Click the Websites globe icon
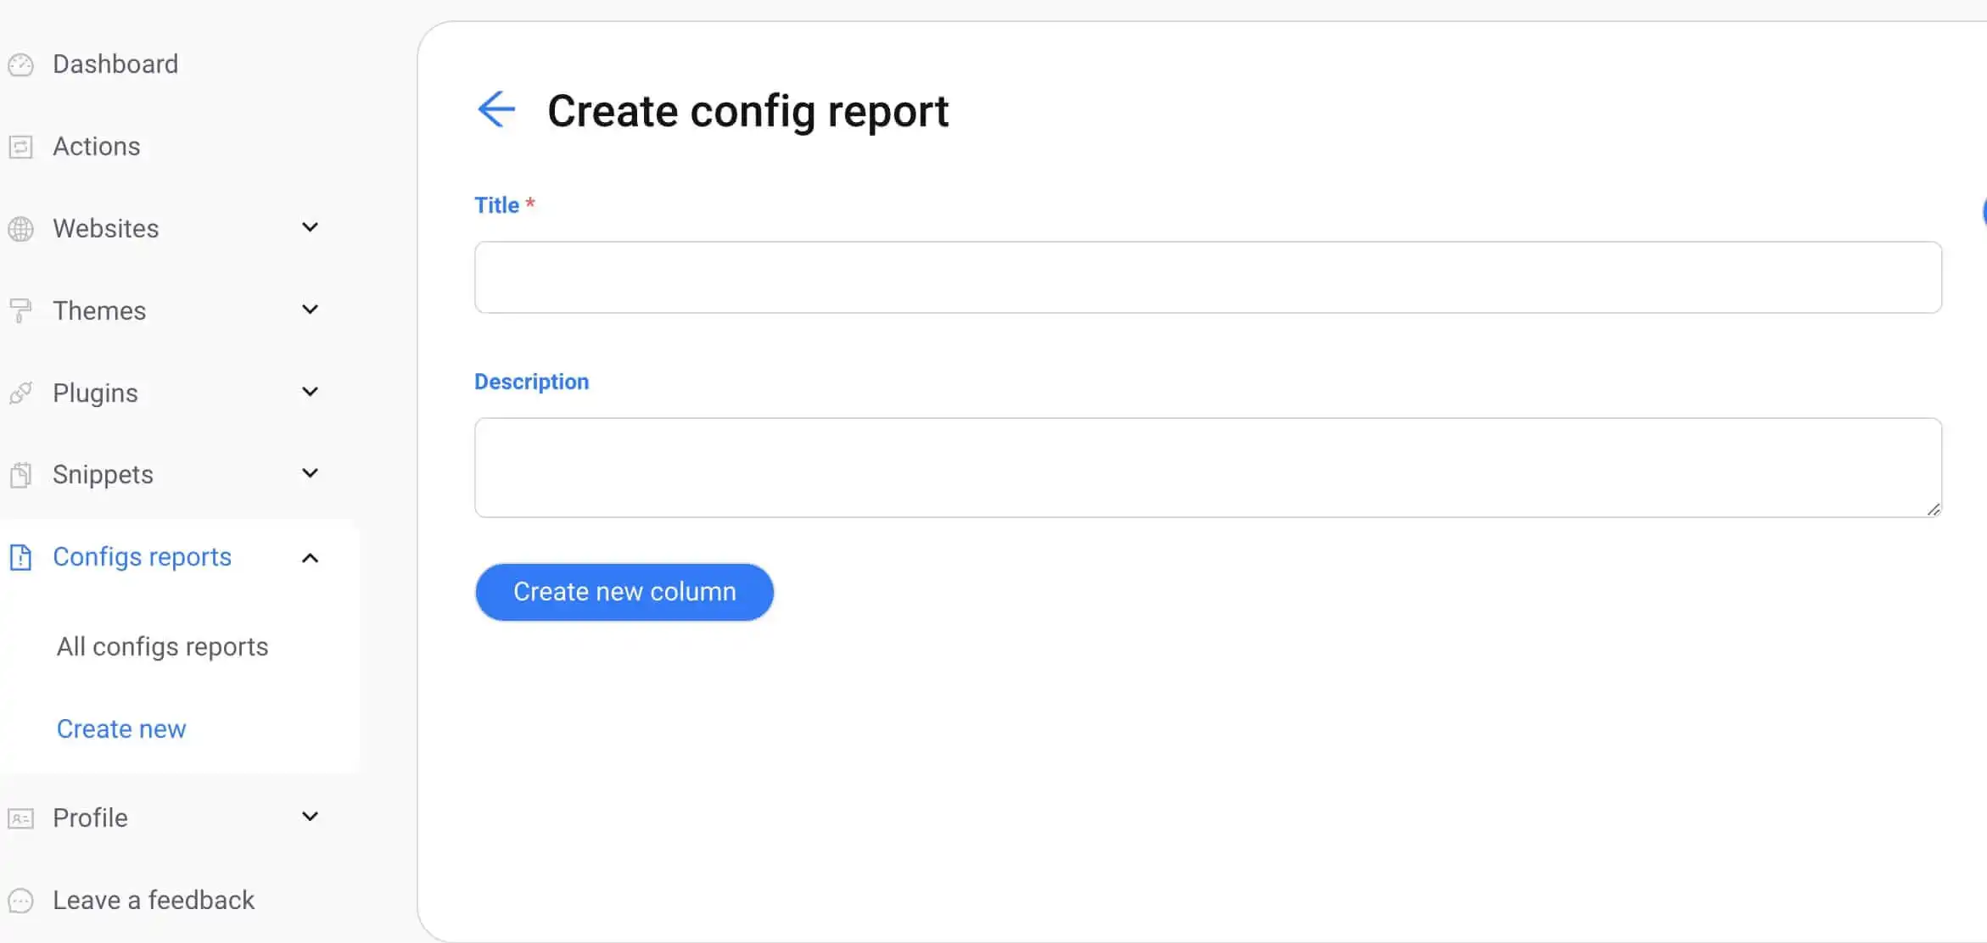 tap(21, 228)
